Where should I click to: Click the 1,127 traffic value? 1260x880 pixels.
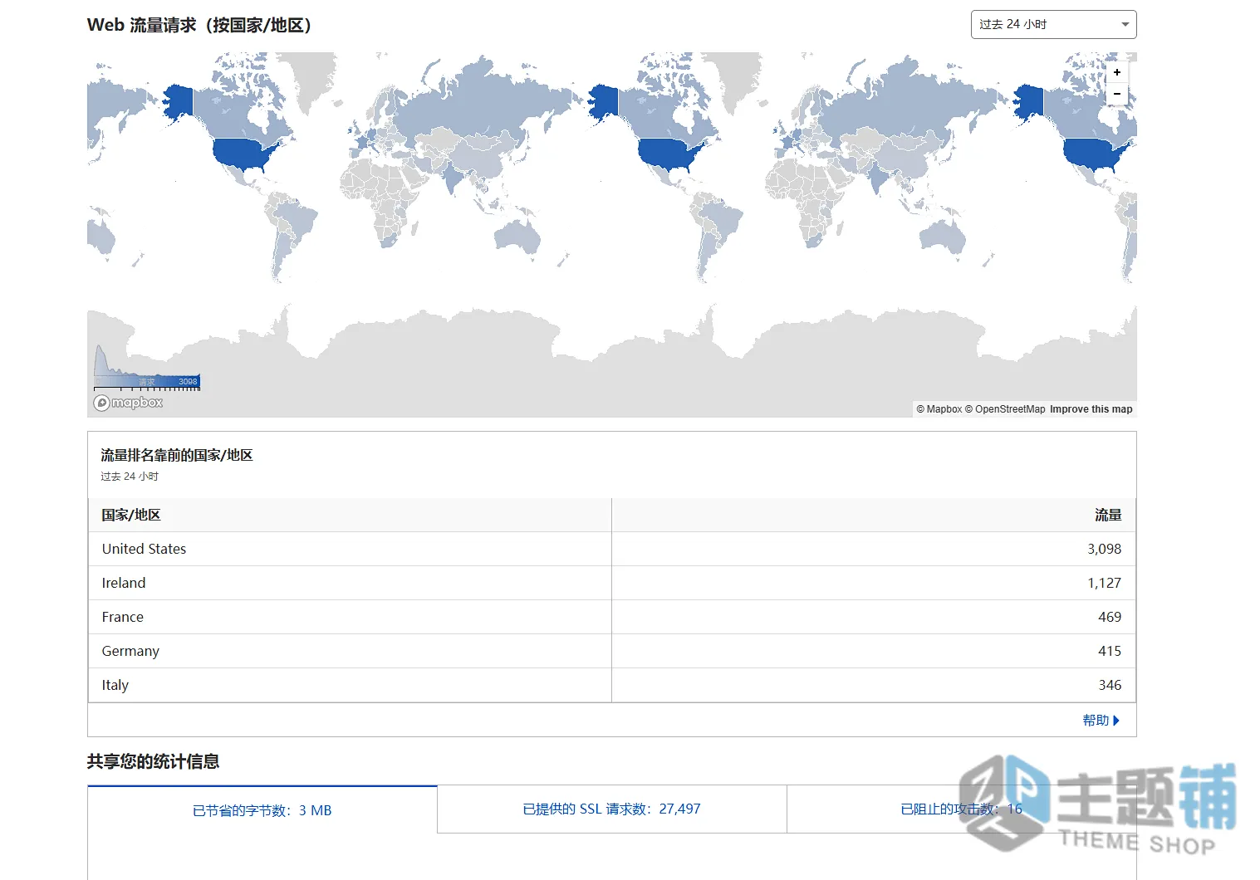coord(1104,583)
